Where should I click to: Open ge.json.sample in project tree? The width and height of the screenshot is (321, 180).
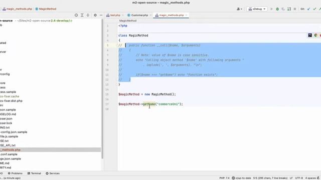[x=11, y=159]
